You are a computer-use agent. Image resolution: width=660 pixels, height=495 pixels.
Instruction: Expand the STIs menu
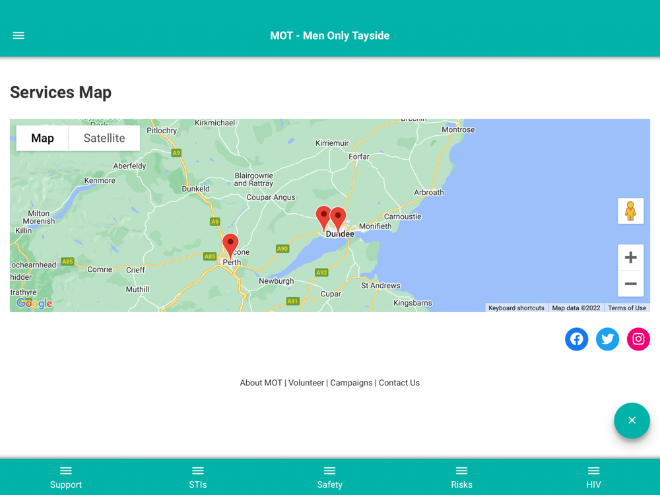point(198,477)
